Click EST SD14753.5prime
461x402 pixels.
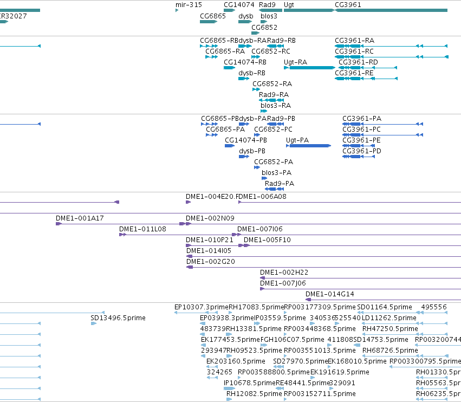pos(381,340)
